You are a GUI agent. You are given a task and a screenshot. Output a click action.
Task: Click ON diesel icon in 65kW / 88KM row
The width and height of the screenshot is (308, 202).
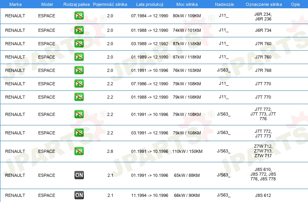79,175
